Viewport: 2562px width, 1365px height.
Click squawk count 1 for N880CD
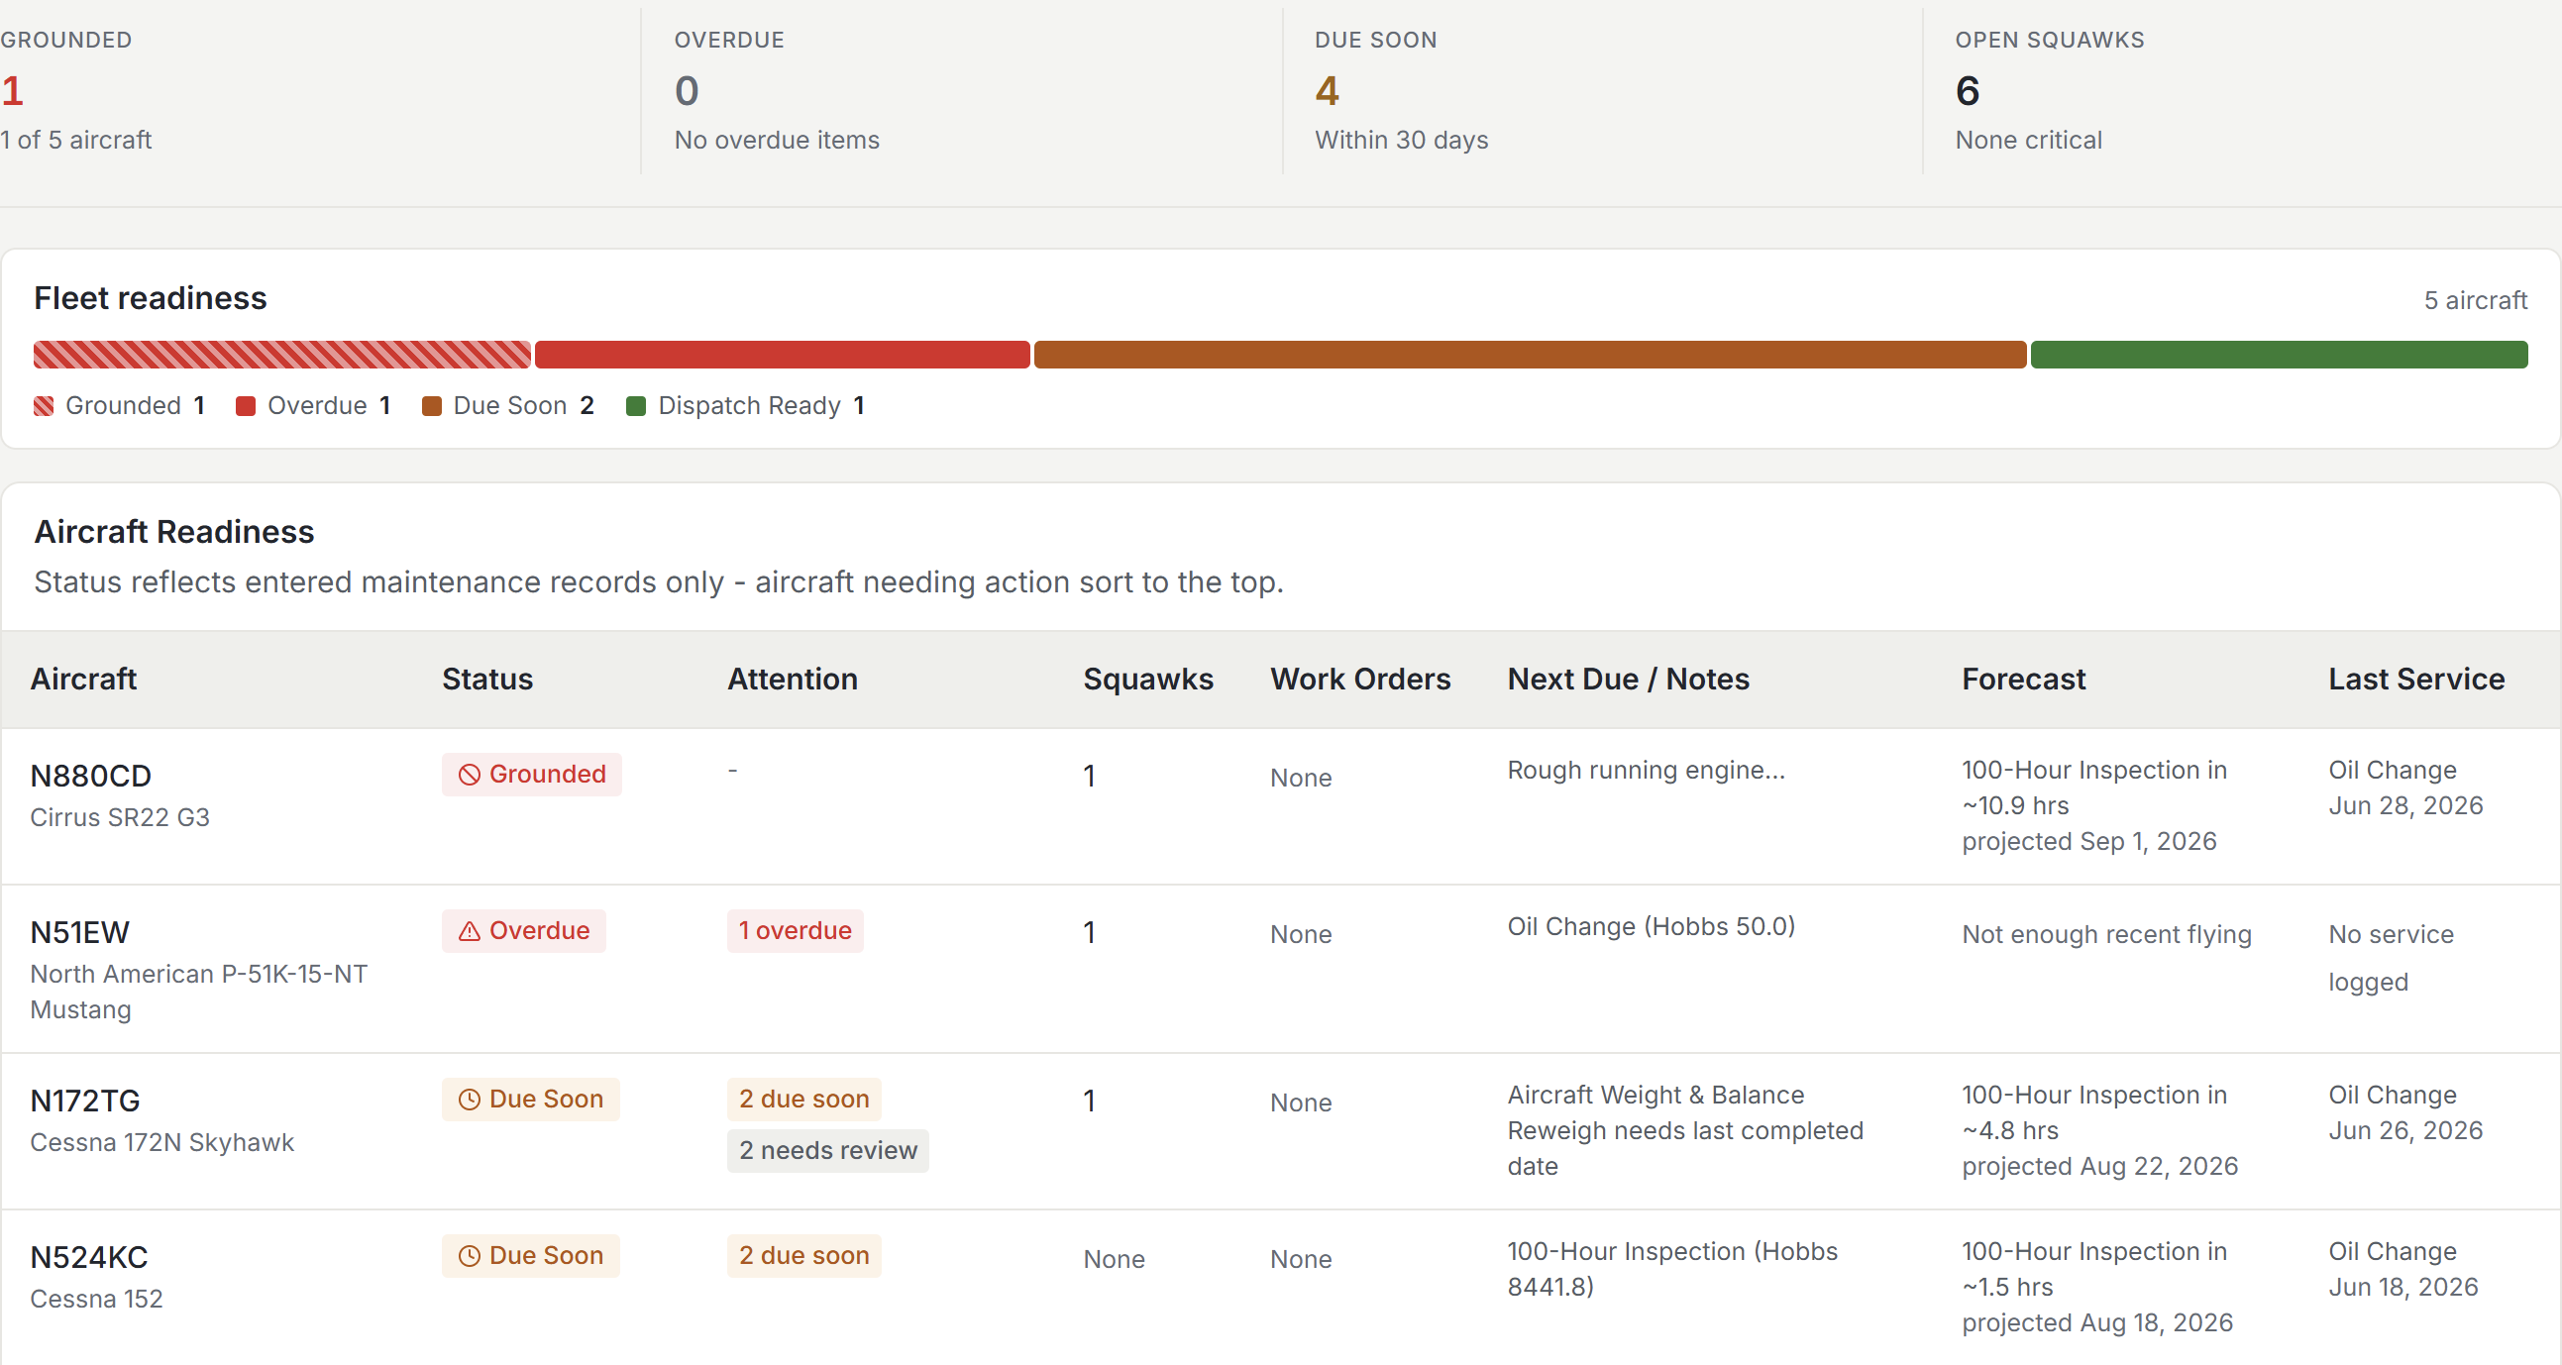pos(1090,777)
